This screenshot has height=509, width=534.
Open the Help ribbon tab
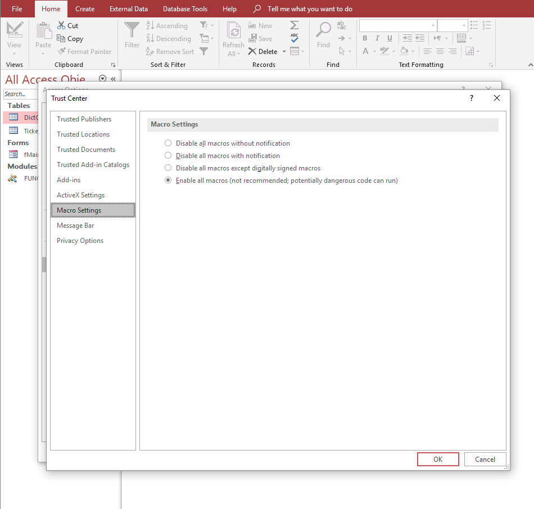[x=229, y=9]
